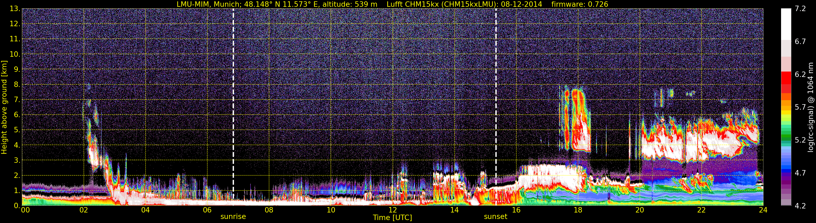Click the 8. tick on the height axis
This screenshot has height=223, width=816.
(17, 84)
